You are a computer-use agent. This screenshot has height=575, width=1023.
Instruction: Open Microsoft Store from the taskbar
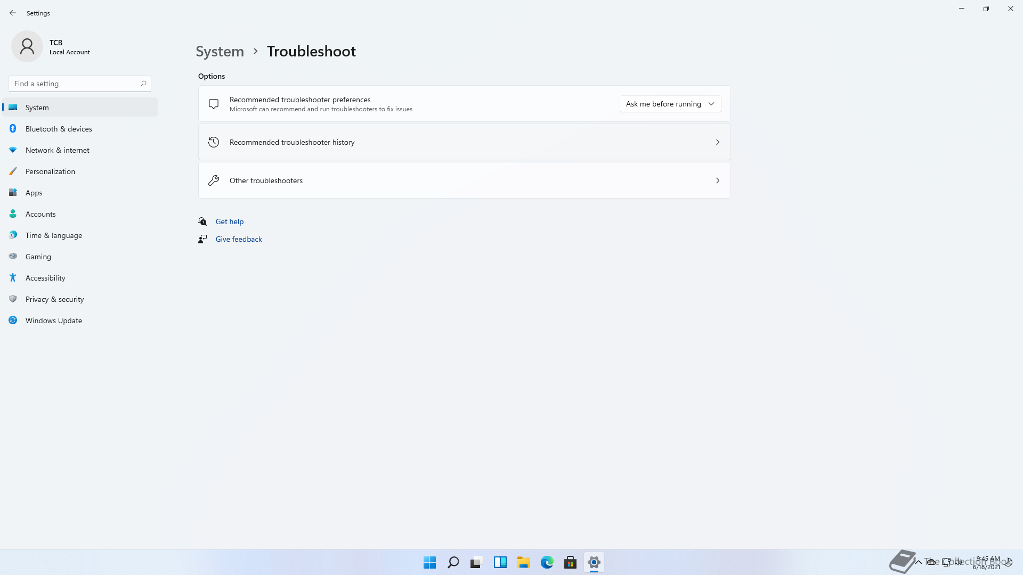(570, 562)
